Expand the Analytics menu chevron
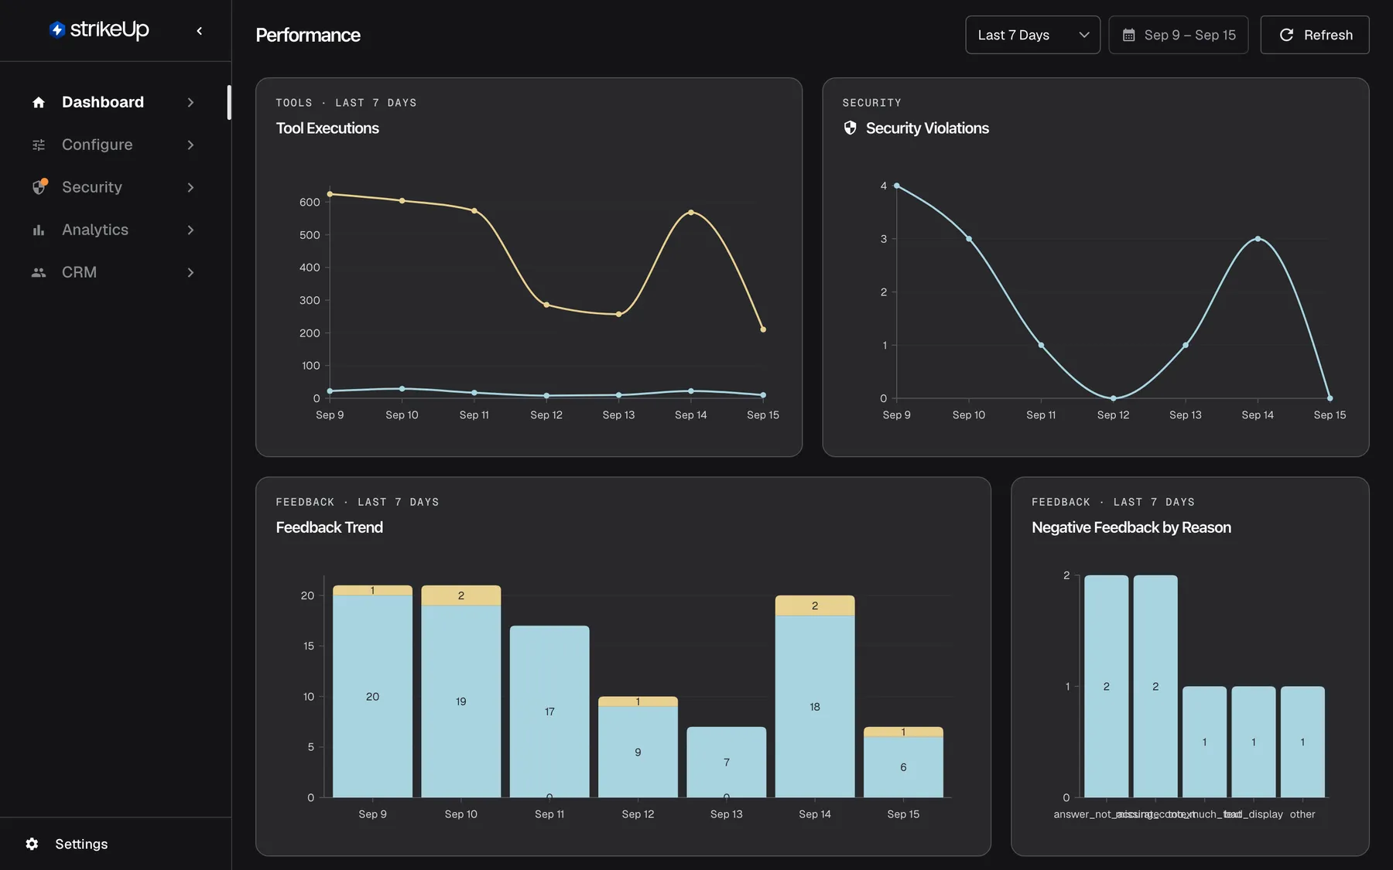The height and width of the screenshot is (870, 1393). [x=190, y=230]
